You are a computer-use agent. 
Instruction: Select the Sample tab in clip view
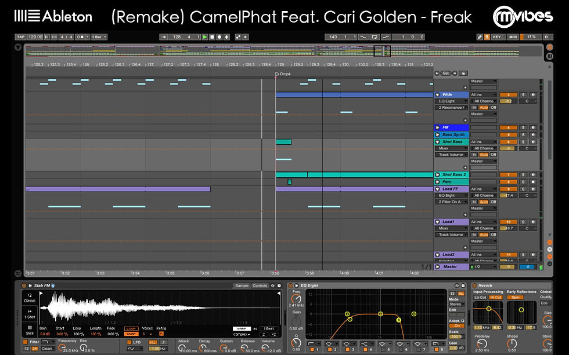point(242,286)
